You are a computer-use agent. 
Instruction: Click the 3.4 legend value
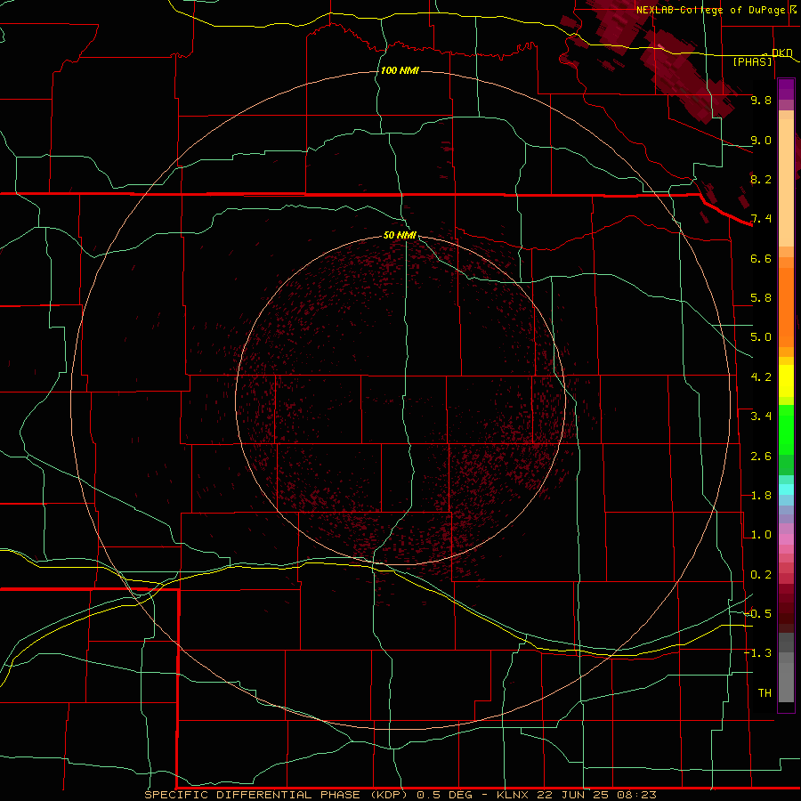pyautogui.click(x=761, y=417)
